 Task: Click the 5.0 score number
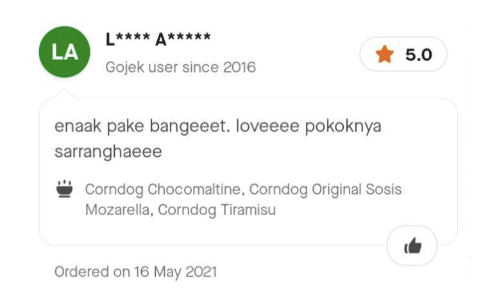click(418, 55)
